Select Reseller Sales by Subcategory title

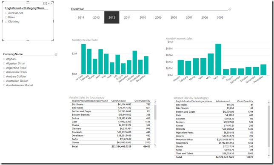[x=87, y=98]
